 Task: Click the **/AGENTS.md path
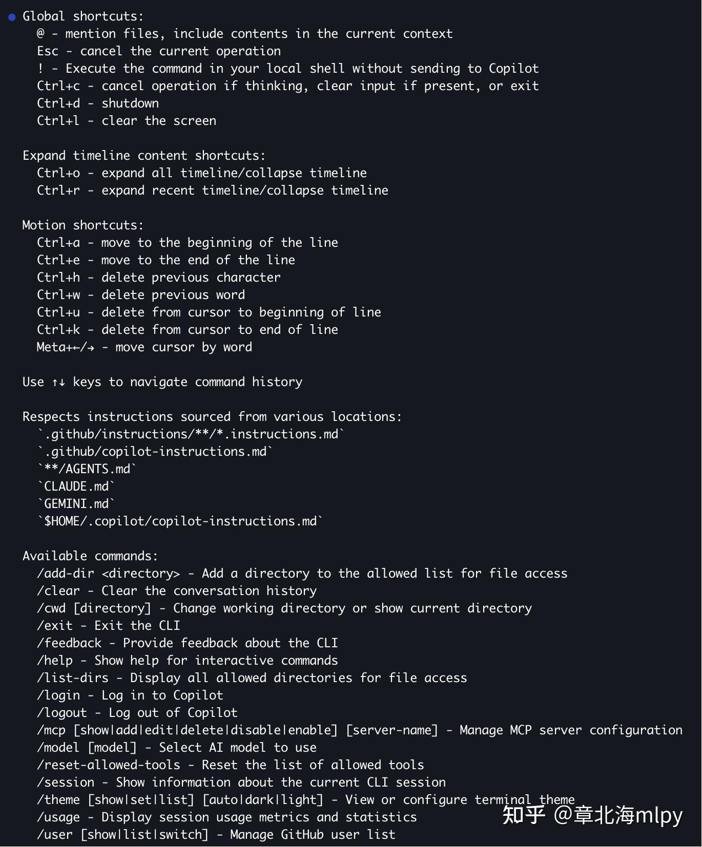pyautogui.click(x=87, y=469)
